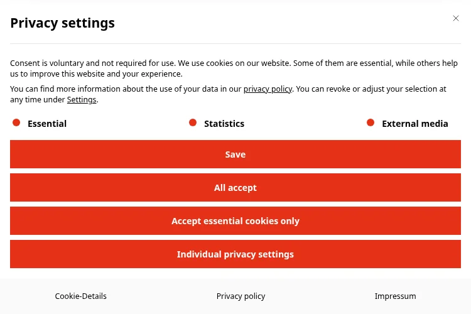Click the All accept button
Screen dimensions: 471x314
click(x=235, y=188)
